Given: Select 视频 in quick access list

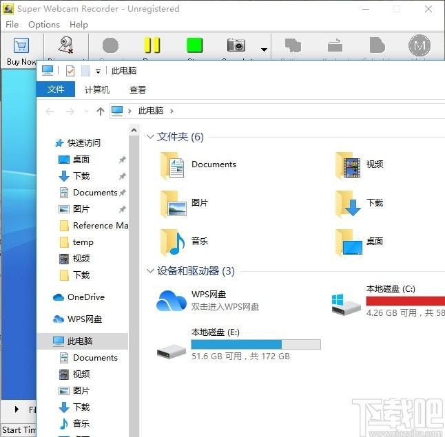Looking at the screenshot, I should [81, 258].
